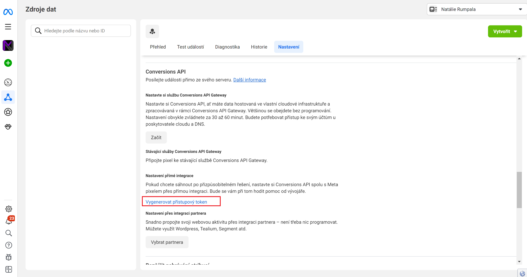Open Data Sources triangle icon
The height and width of the screenshot is (277, 527).
8,97
